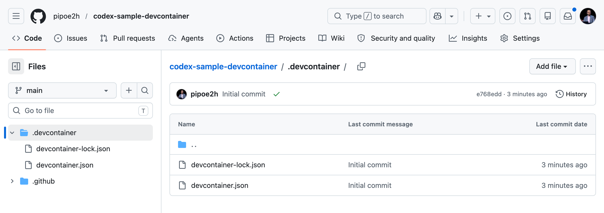Screen dimensions: 604x213
Task: Navigate to codex-sample-devcontainer breadcrumb link
Action: (x=223, y=67)
